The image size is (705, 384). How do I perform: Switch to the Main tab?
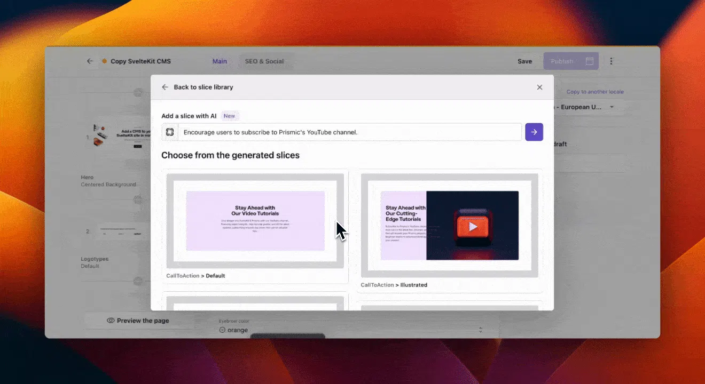[x=220, y=61]
